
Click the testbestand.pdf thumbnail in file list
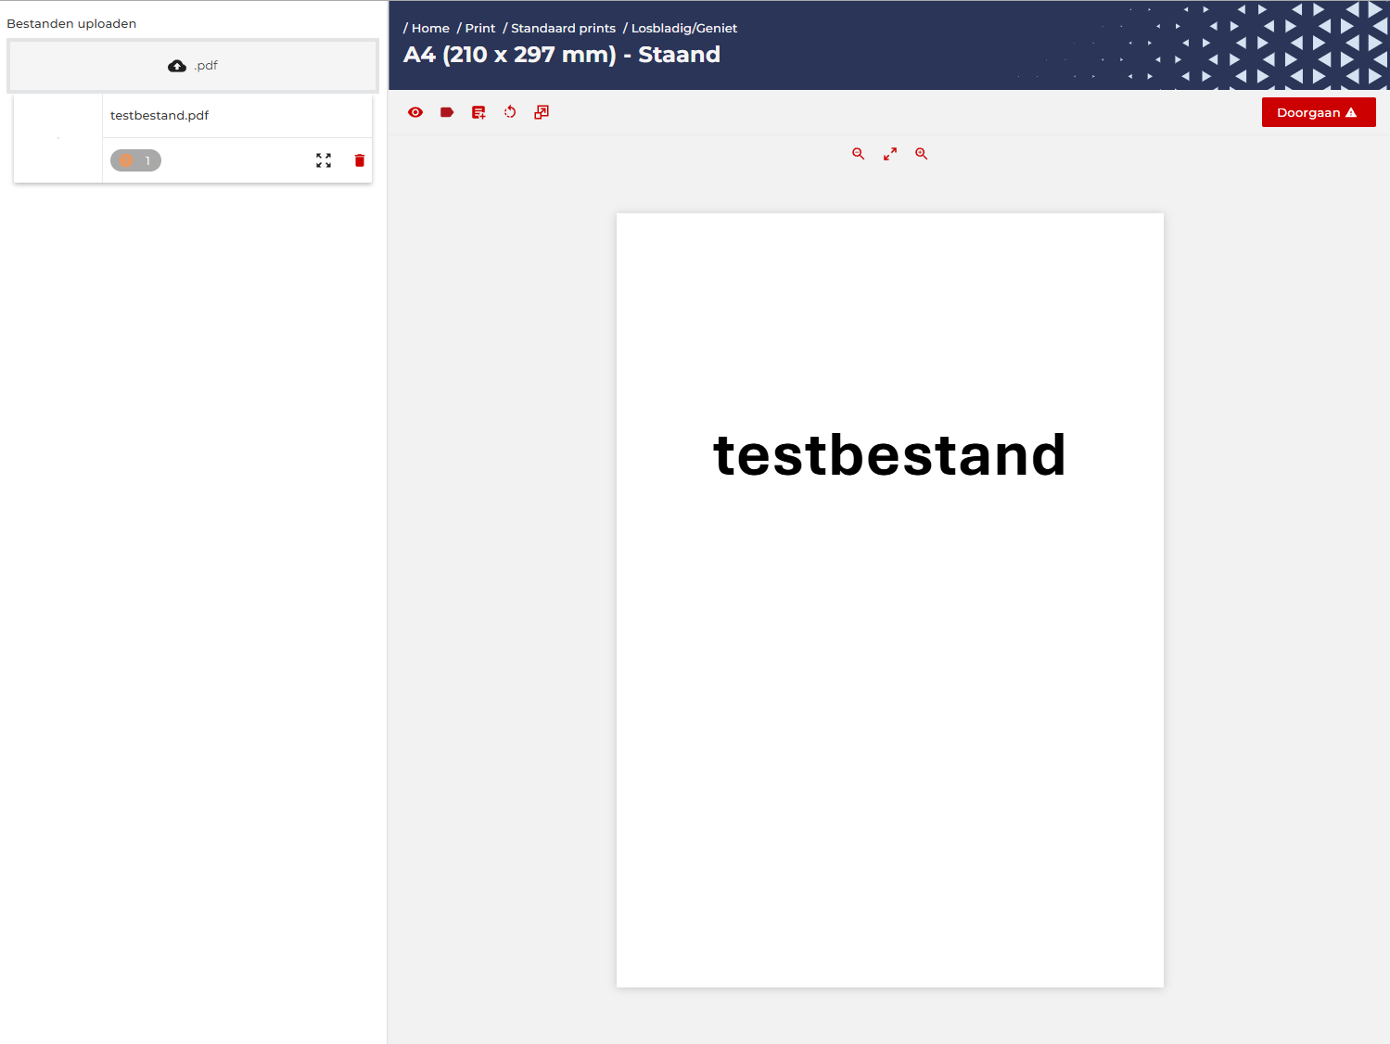[x=57, y=138]
